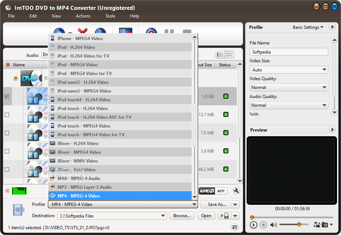The image size is (341, 235).
Task: Open the Edit menu
Action: pos(33,16)
